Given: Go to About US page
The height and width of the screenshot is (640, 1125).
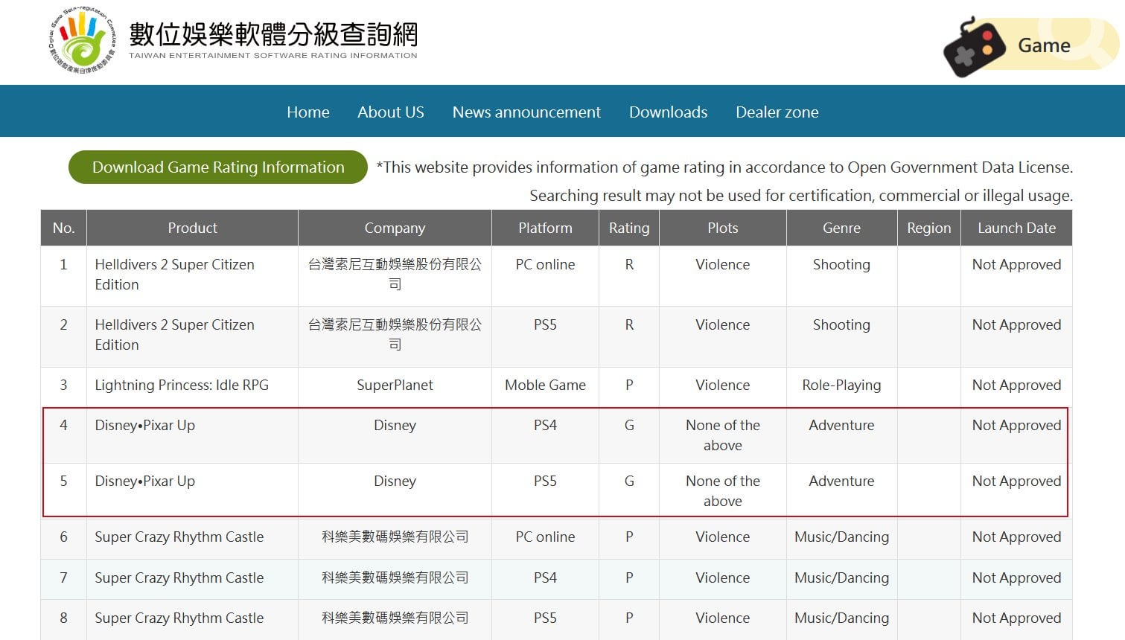Looking at the screenshot, I should tap(390, 112).
